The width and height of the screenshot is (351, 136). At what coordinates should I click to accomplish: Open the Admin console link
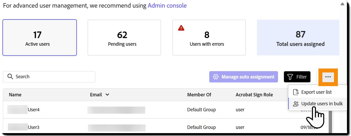(167, 6)
